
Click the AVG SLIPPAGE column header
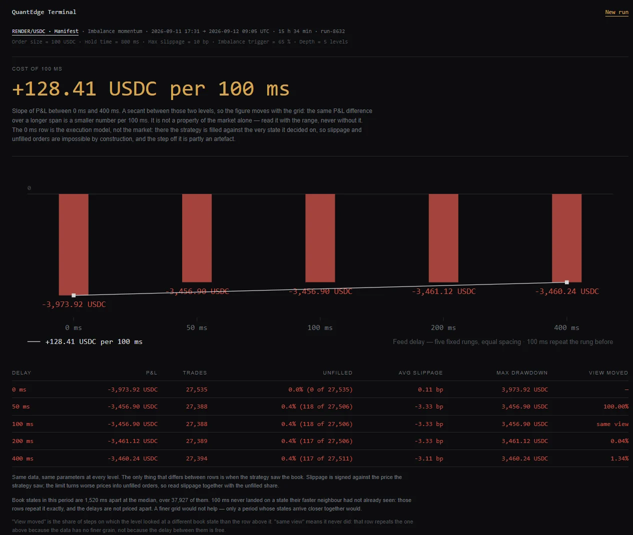pyautogui.click(x=421, y=372)
